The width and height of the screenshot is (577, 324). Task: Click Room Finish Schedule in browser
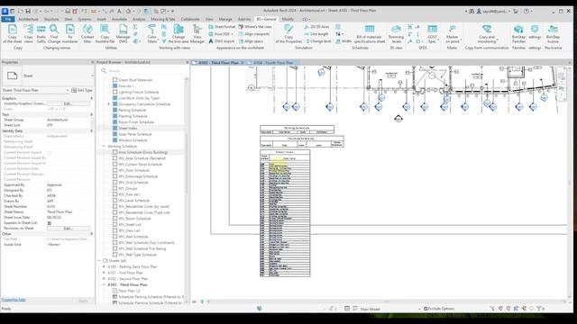coord(136,122)
